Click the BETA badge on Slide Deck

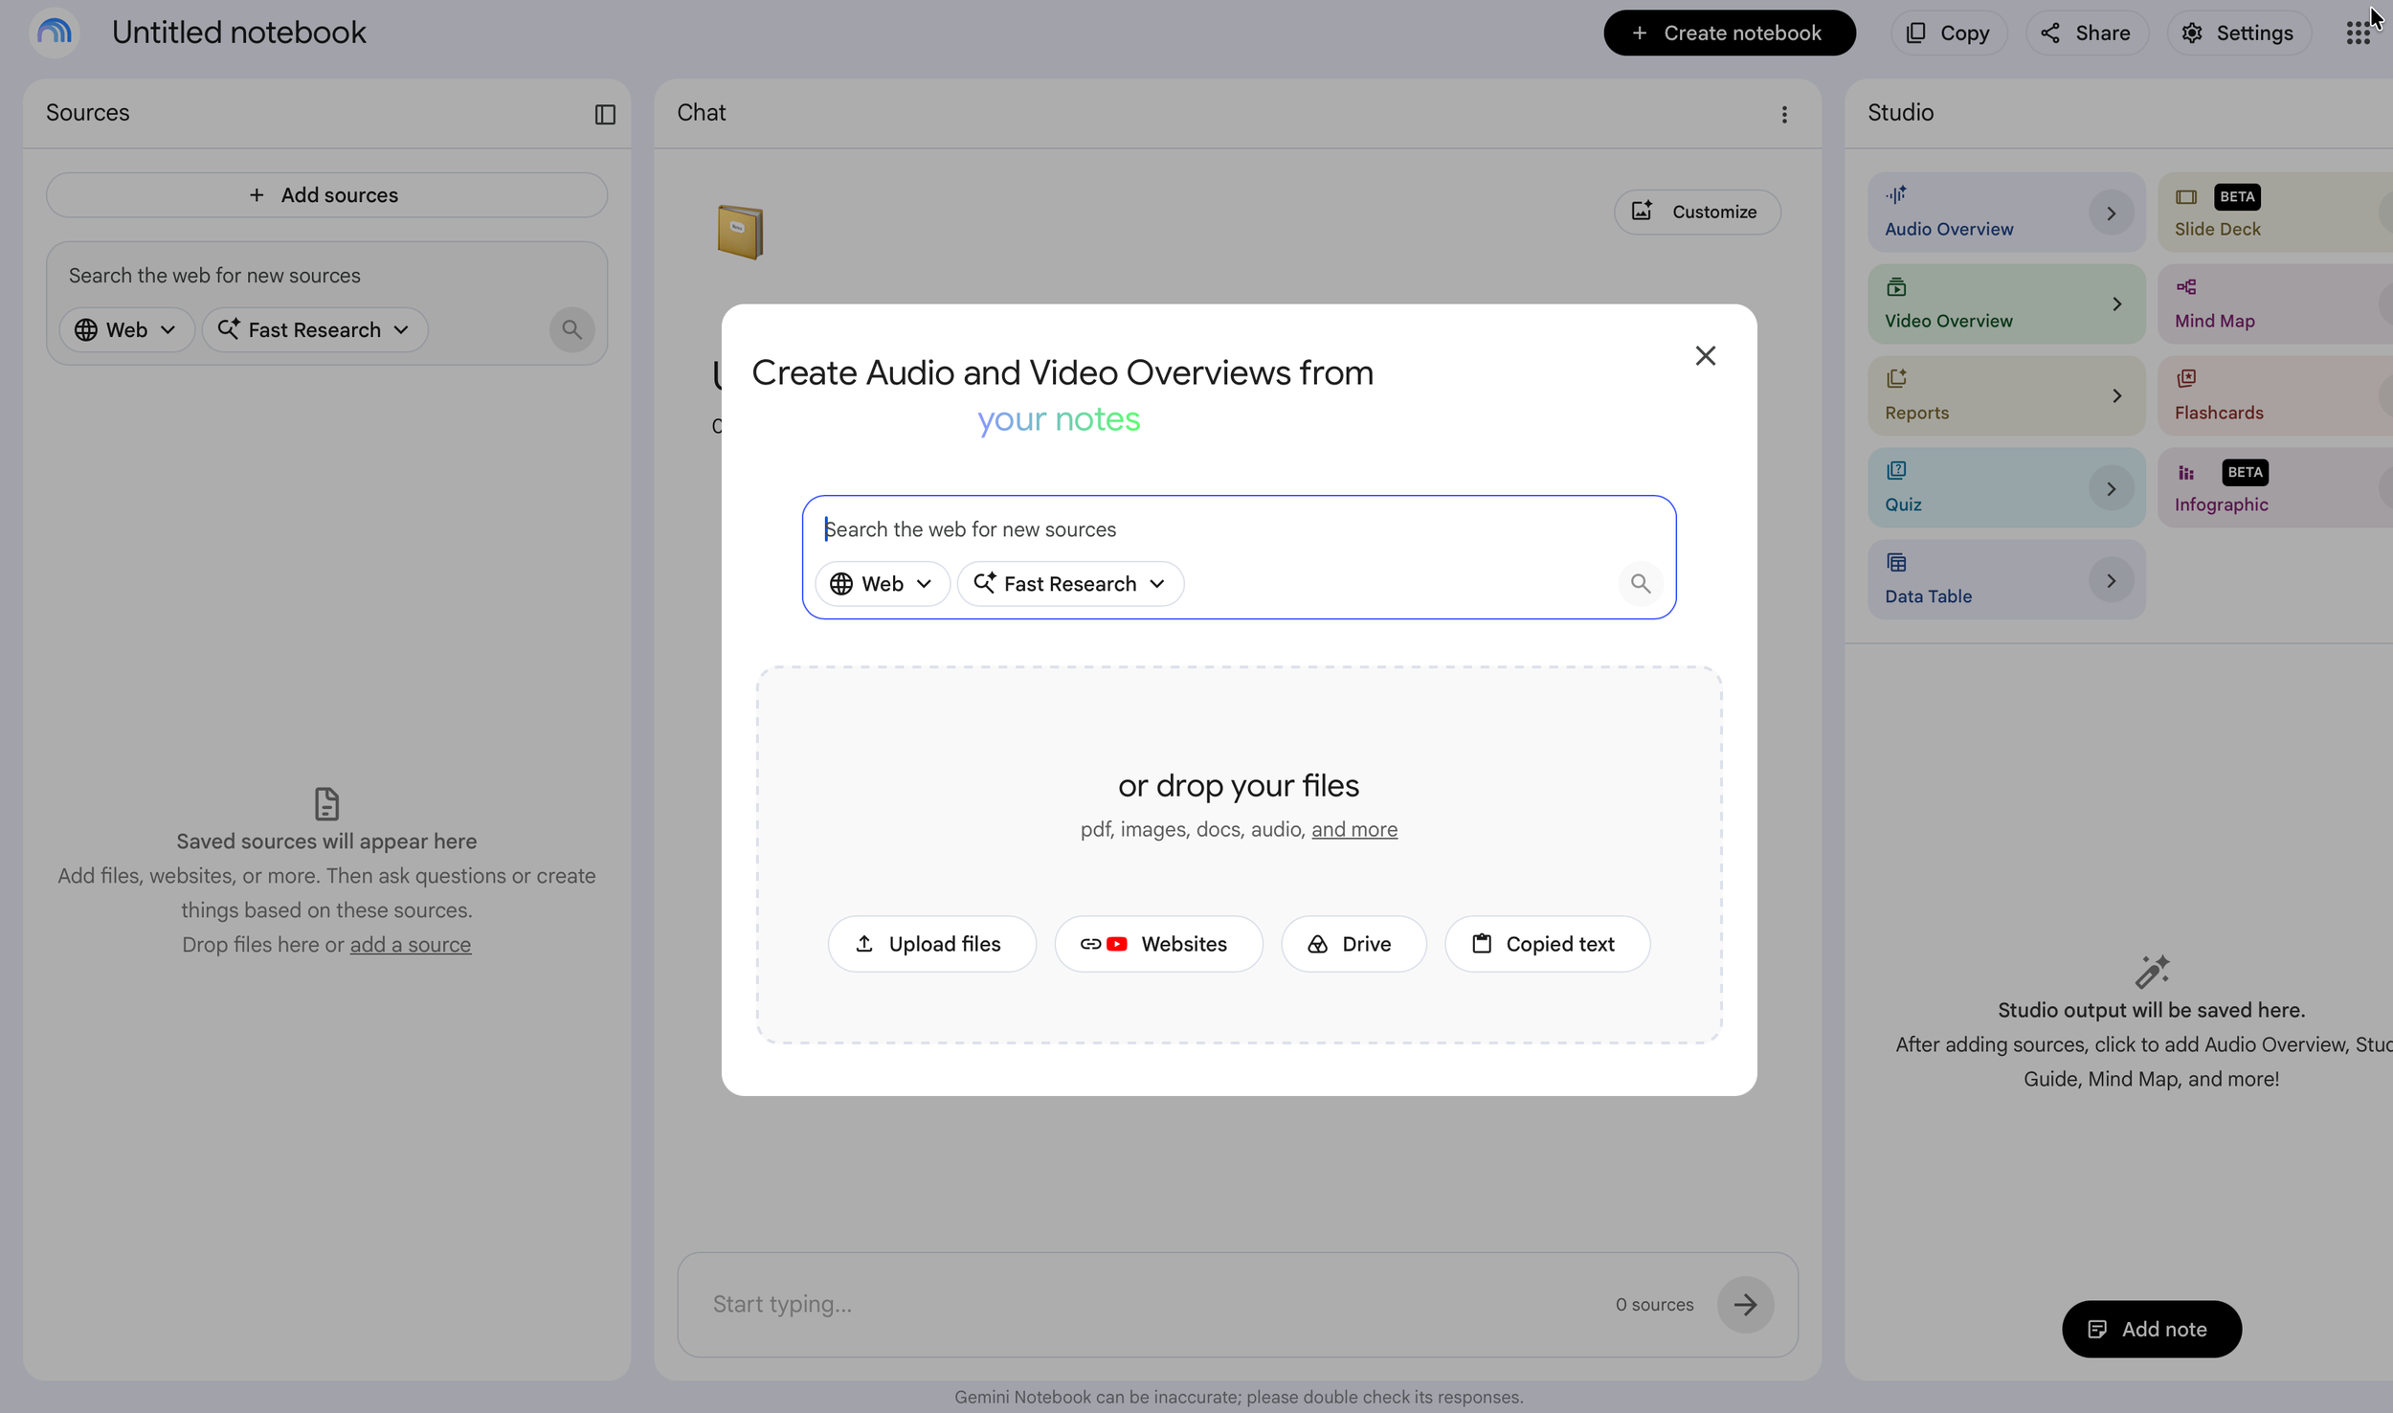[x=2237, y=196]
